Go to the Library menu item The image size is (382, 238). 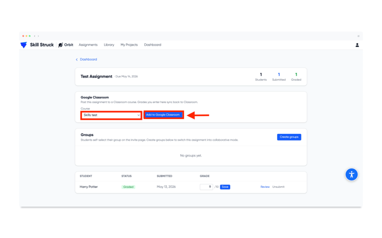109,45
